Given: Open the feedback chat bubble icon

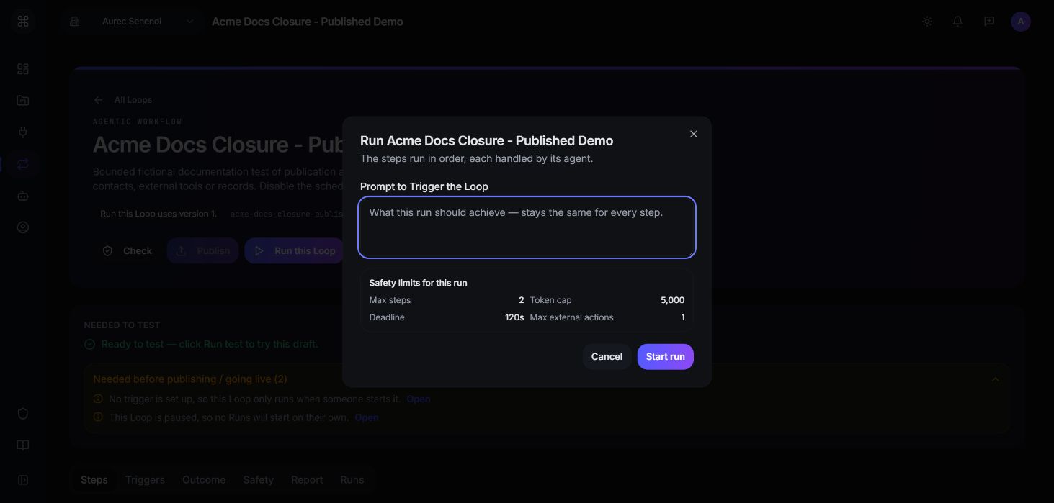Looking at the screenshot, I should [x=989, y=22].
